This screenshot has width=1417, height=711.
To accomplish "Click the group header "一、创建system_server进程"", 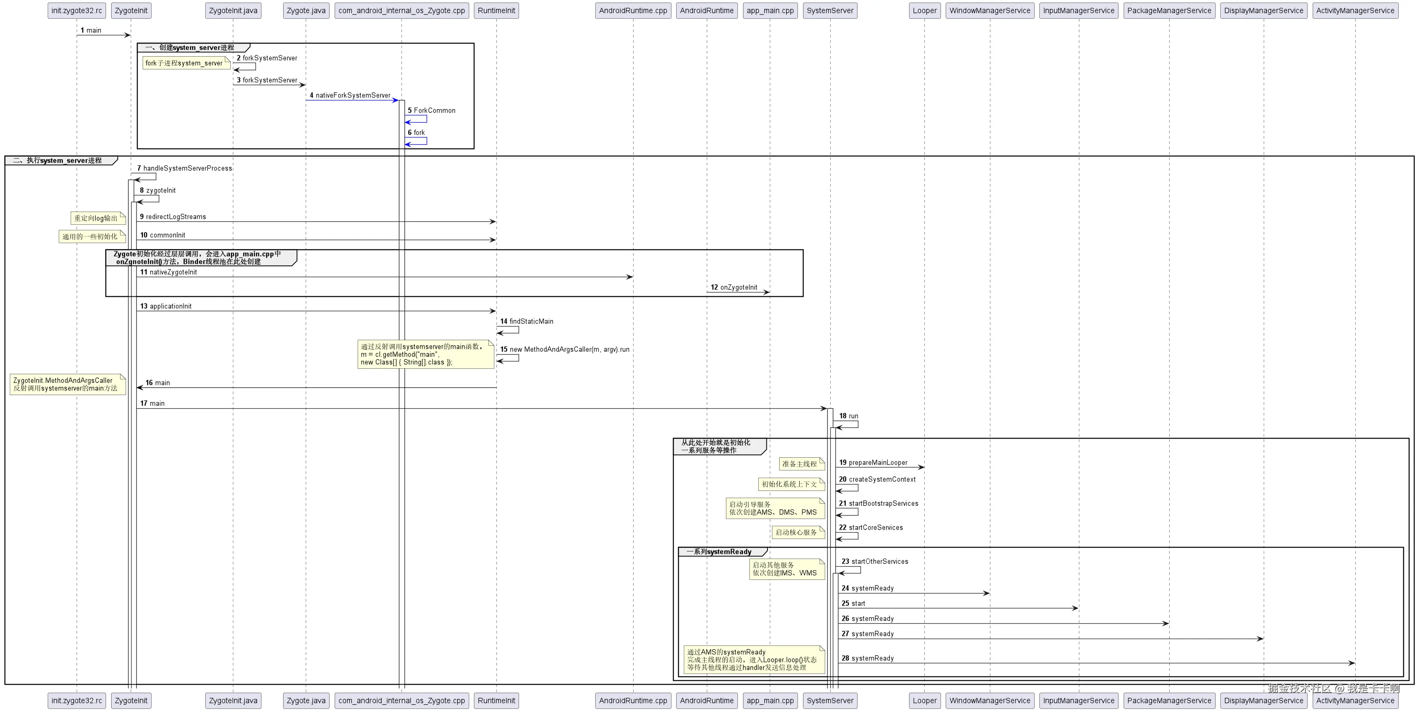I will [x=190, y=48].
